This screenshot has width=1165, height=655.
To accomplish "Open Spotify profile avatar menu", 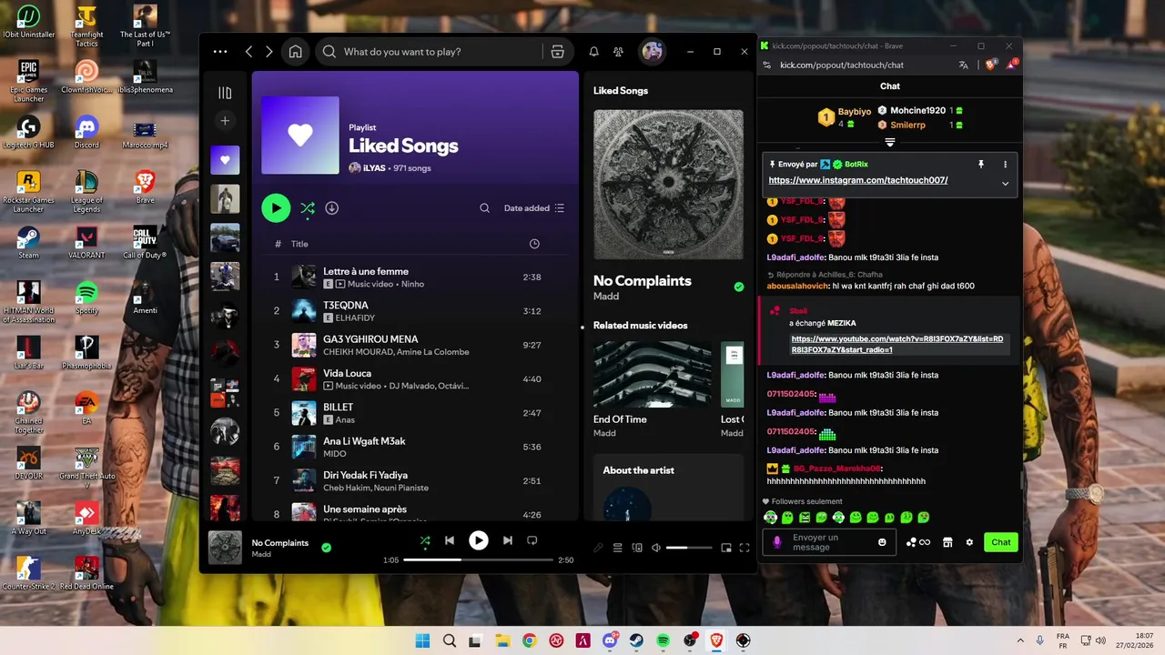I will point(652,52).
